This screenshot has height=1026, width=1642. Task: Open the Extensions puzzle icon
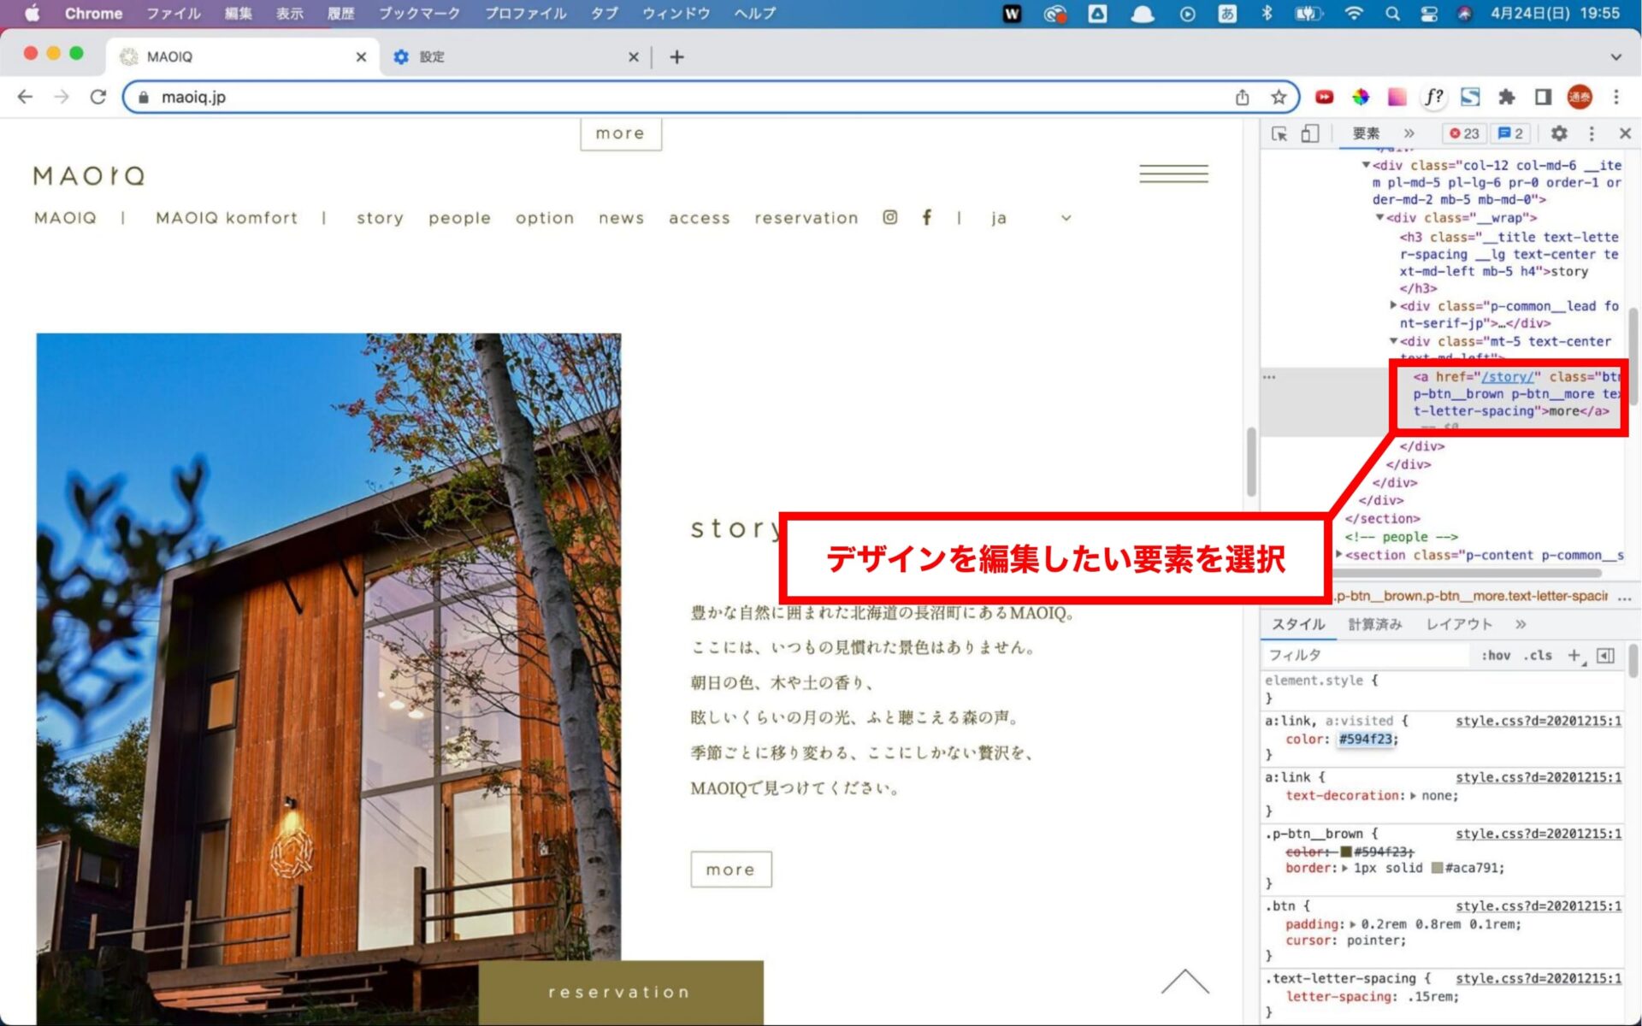pos(1506,97)
